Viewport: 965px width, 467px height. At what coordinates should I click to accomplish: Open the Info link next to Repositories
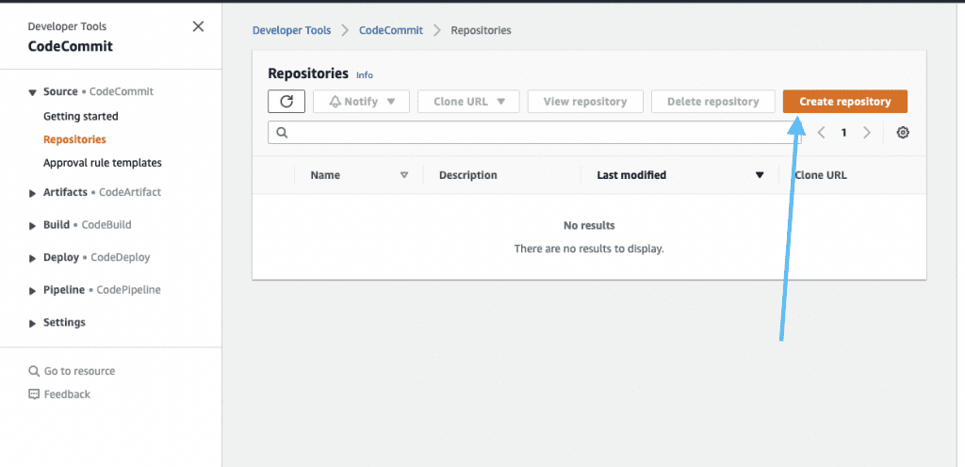pos(365,75)
